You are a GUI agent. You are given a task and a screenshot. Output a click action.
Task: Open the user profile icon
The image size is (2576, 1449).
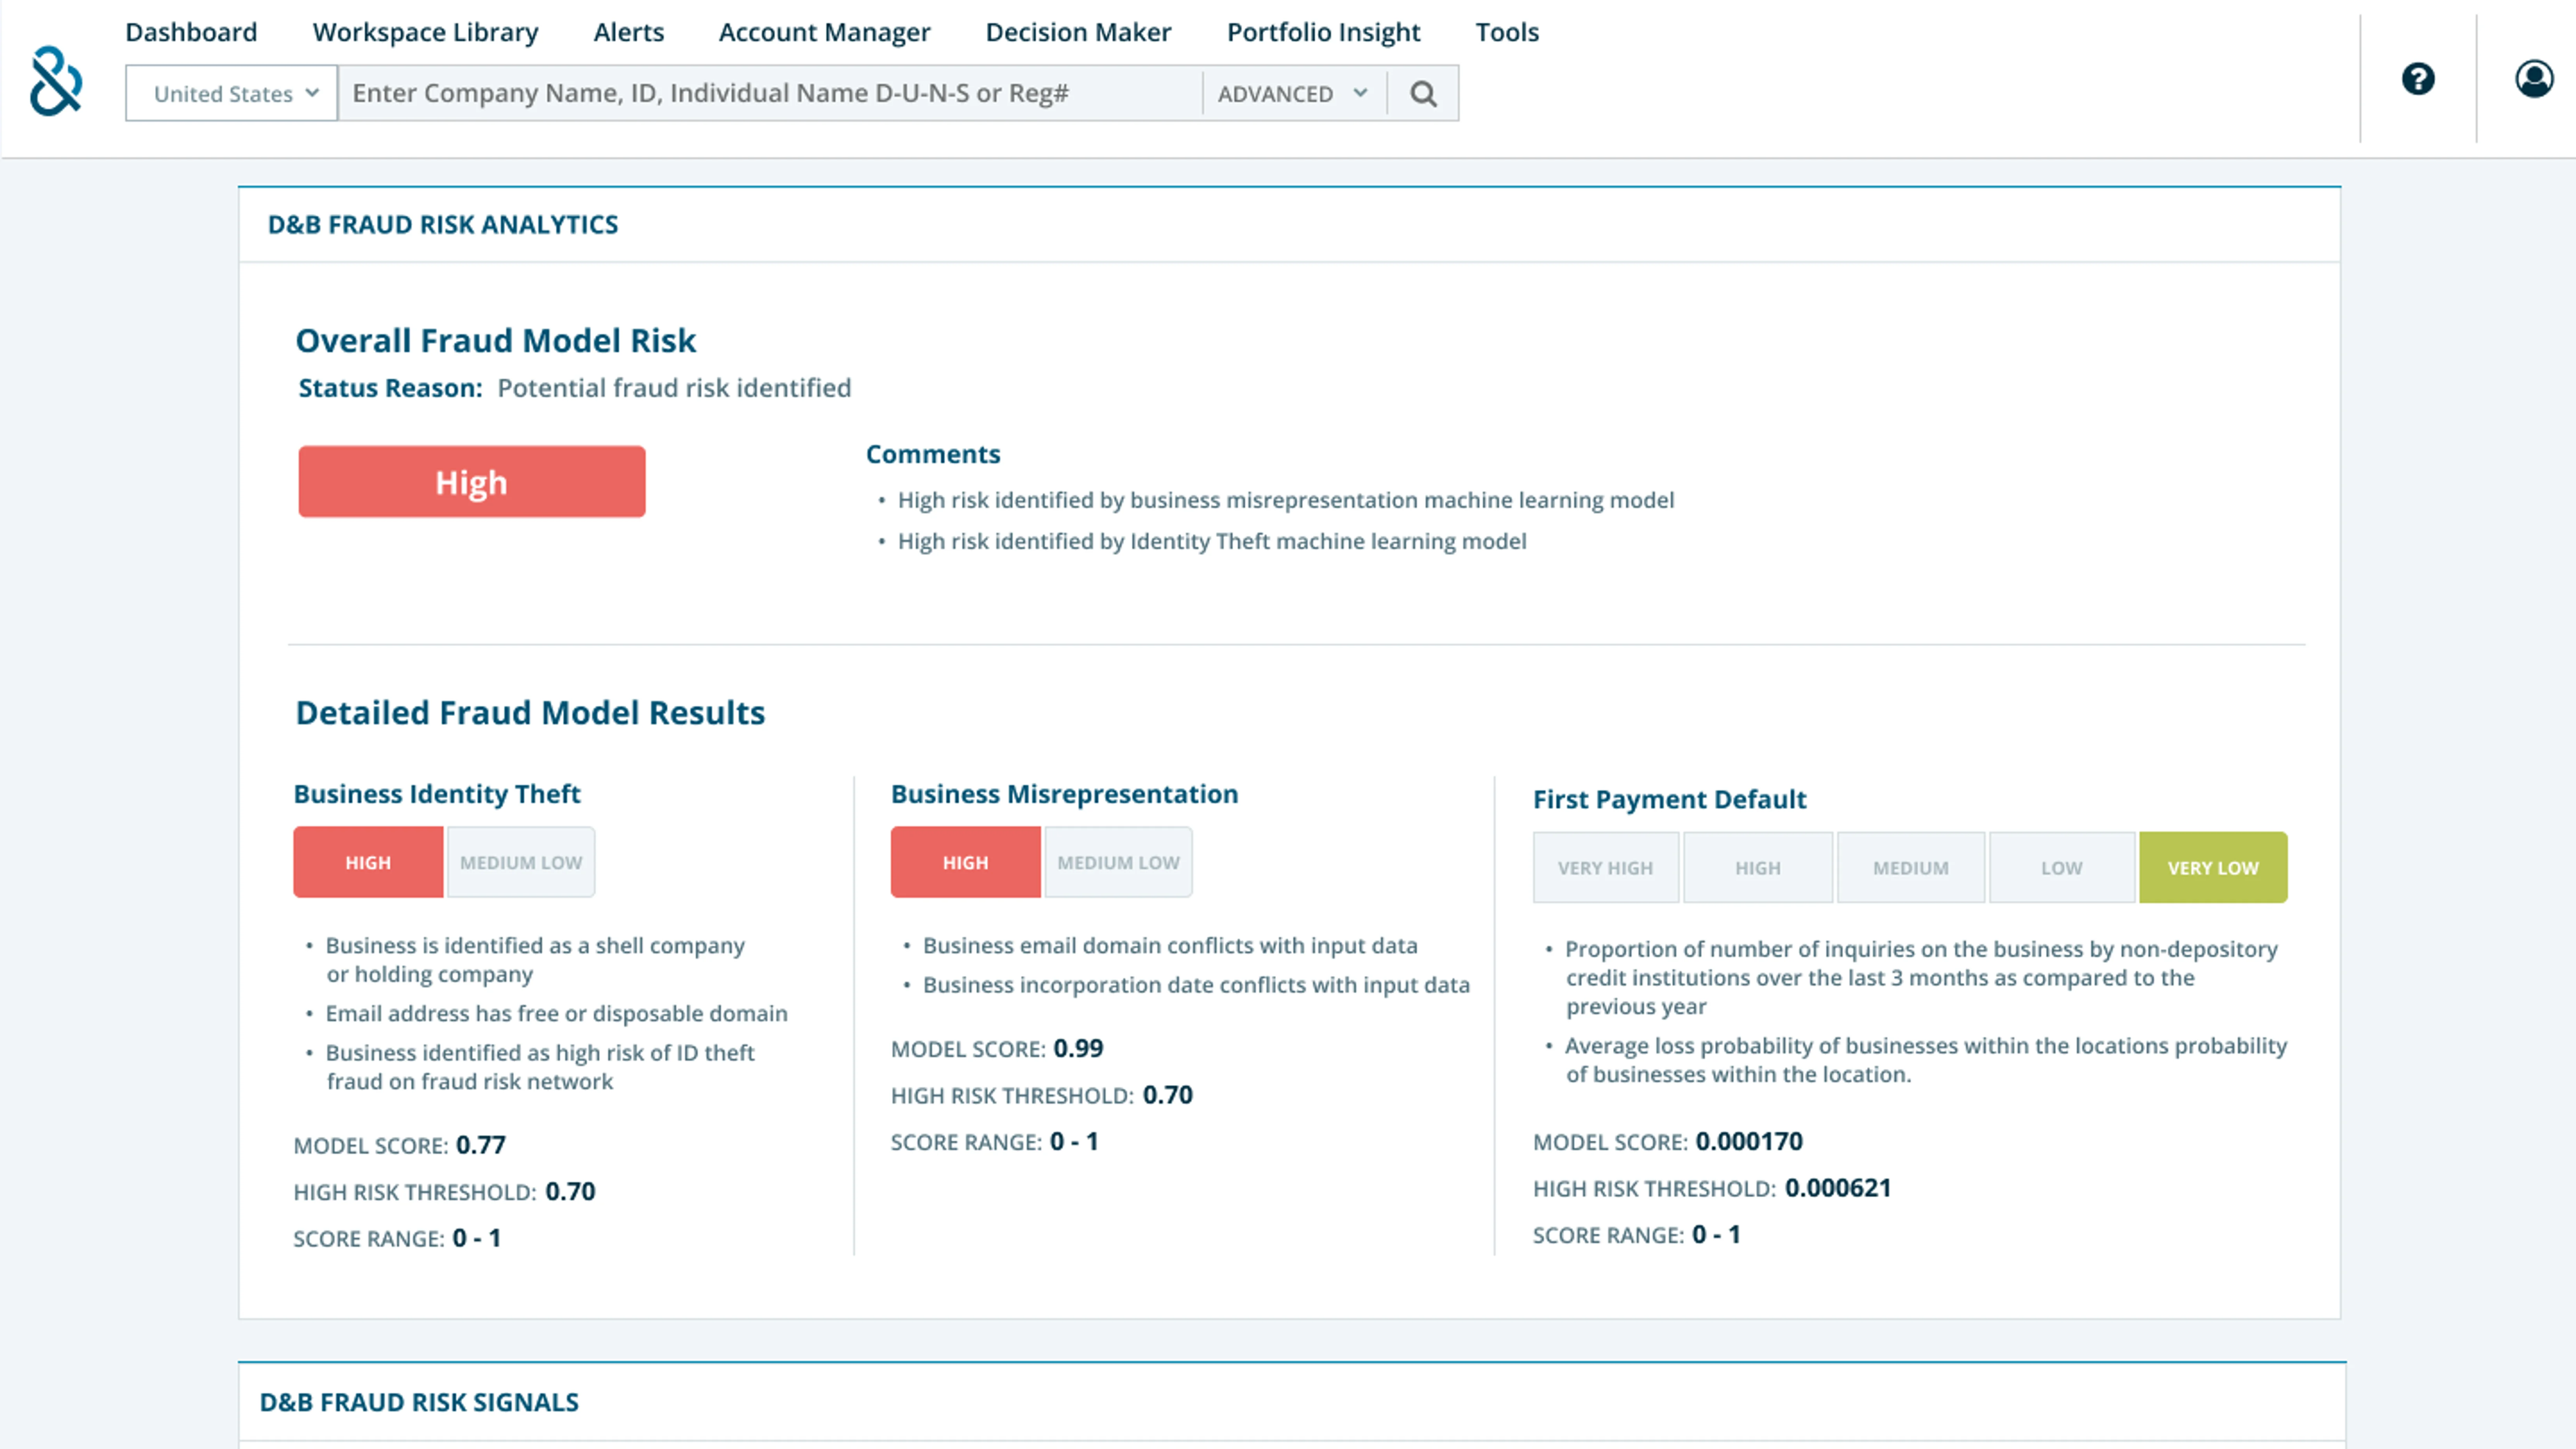pos(2534,78)
